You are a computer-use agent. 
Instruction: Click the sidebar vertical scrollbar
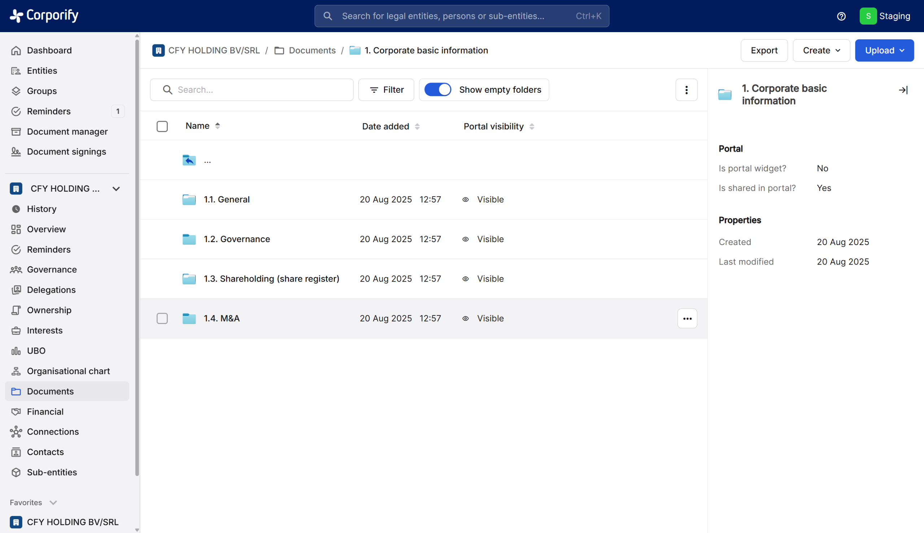point(137,256)
